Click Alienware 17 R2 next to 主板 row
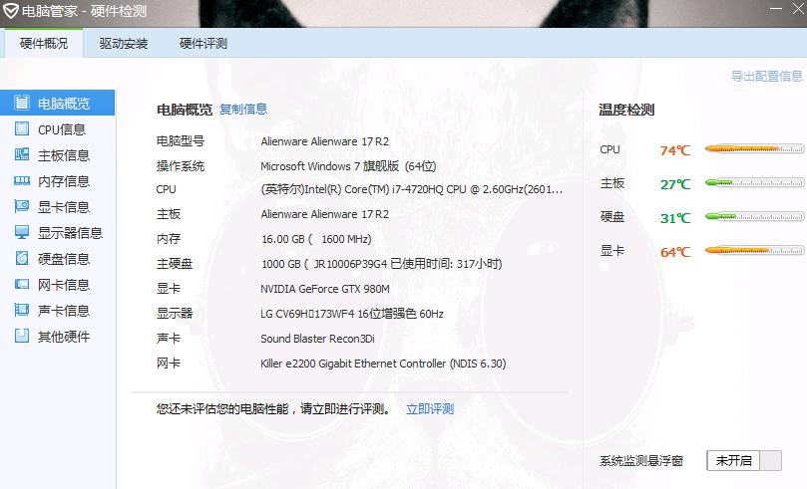Viewport: 807px width, 489px height. [x=325, y=214]
